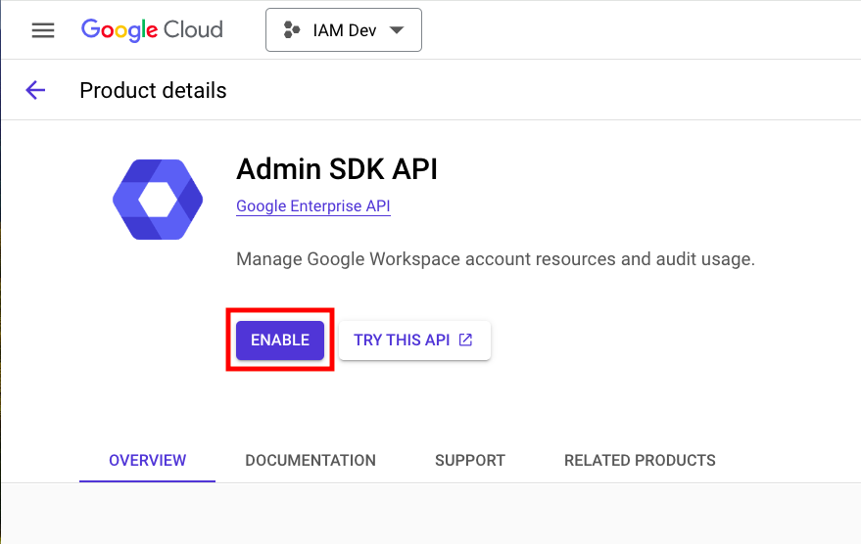Image resolution: width=861 pixels, height=544 pixels.
Task: Open the Google Enterprise API link
Action: click(313, 206)
